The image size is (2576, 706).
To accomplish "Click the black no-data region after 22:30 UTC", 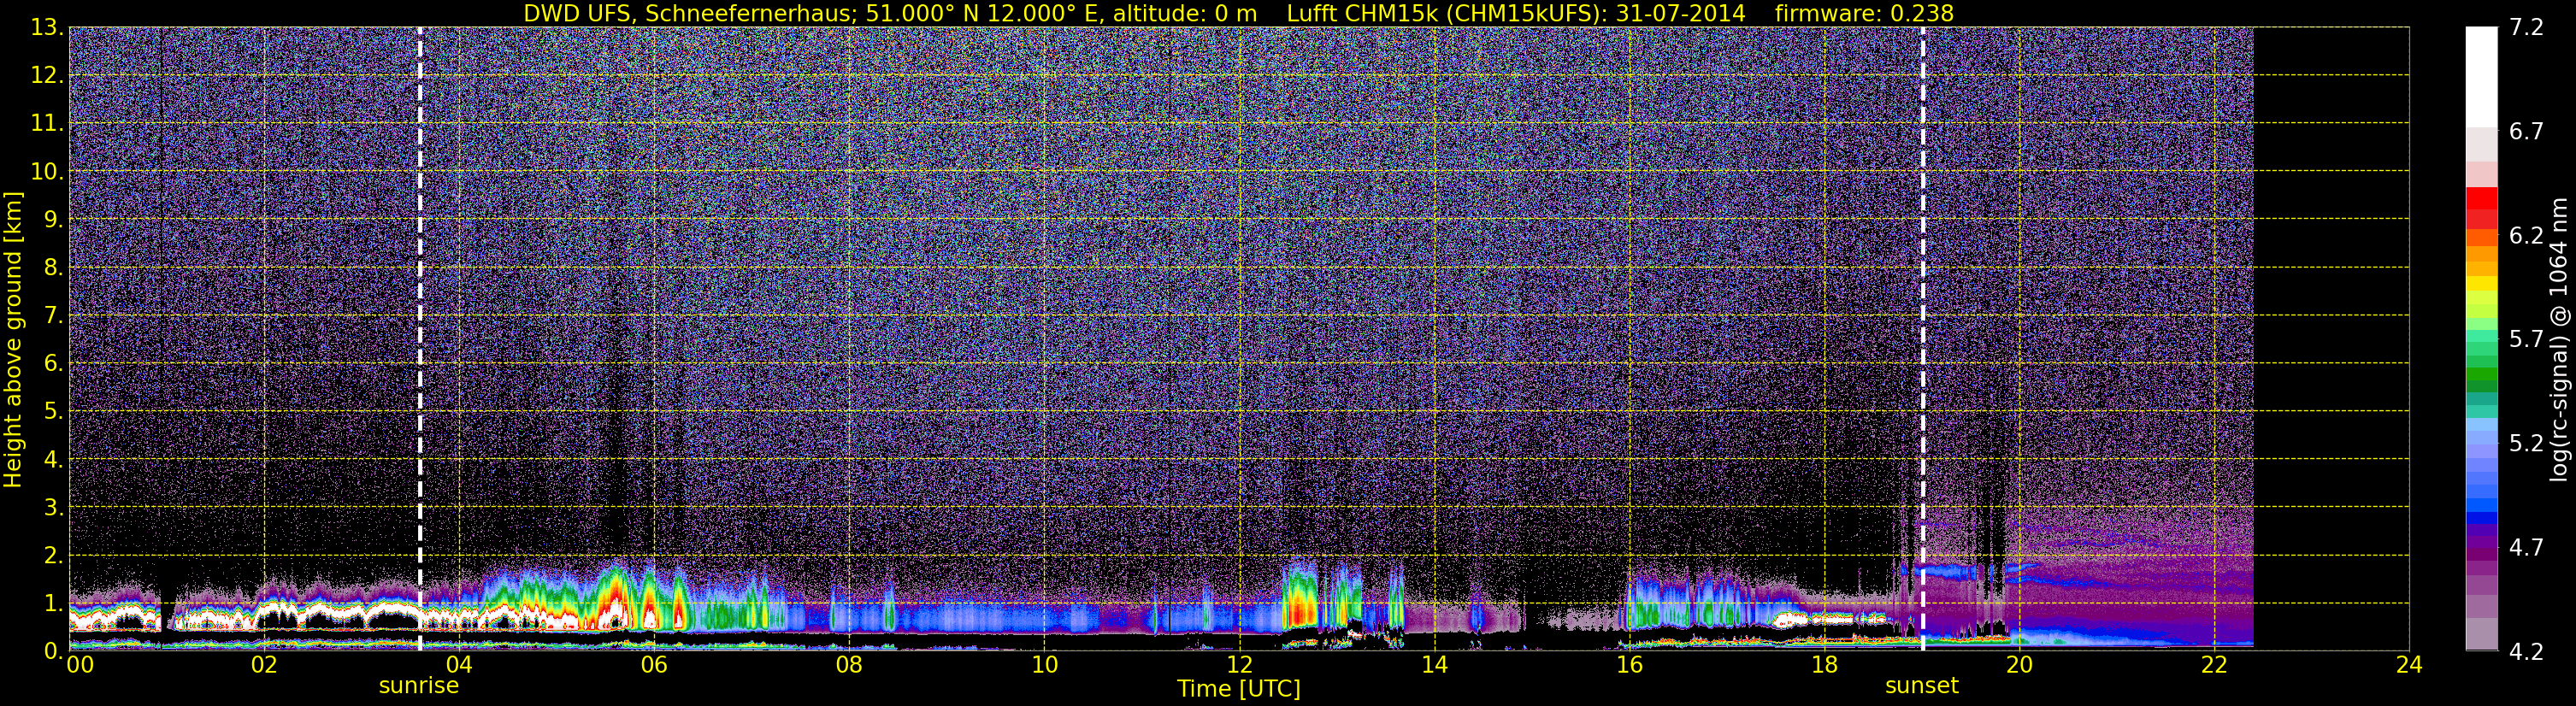I will tap(2331, 338).
